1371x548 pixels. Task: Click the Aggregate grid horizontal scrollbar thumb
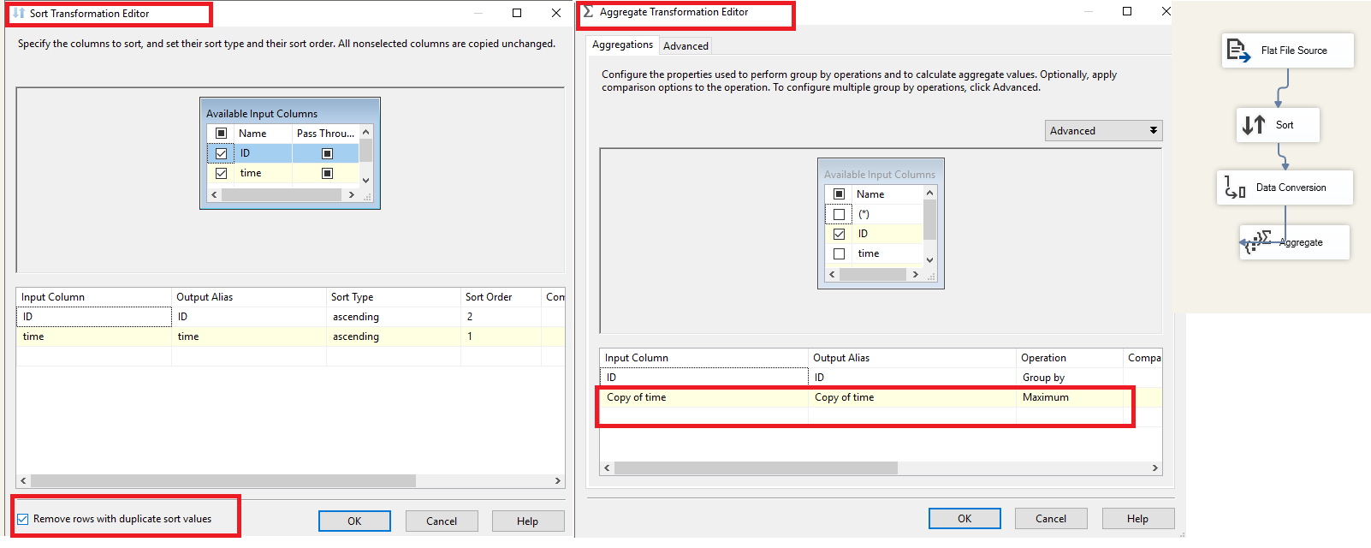click(756, 468)
